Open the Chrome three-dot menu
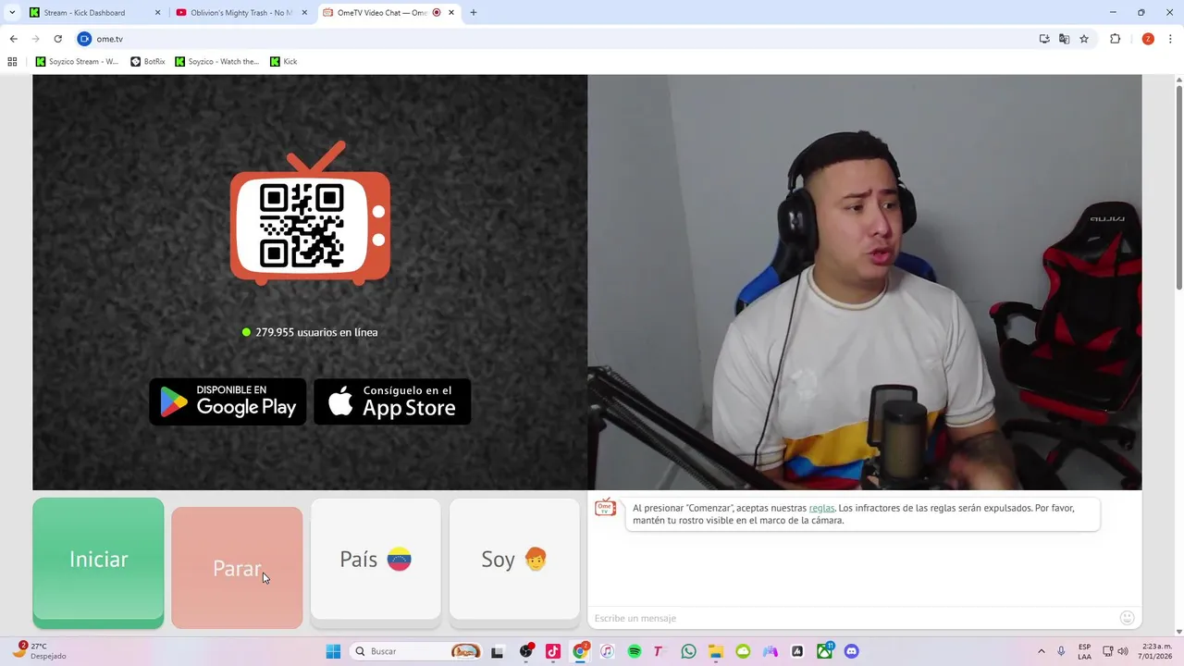This screenshot has height=666, width=1184. (x=1170, y=39)
